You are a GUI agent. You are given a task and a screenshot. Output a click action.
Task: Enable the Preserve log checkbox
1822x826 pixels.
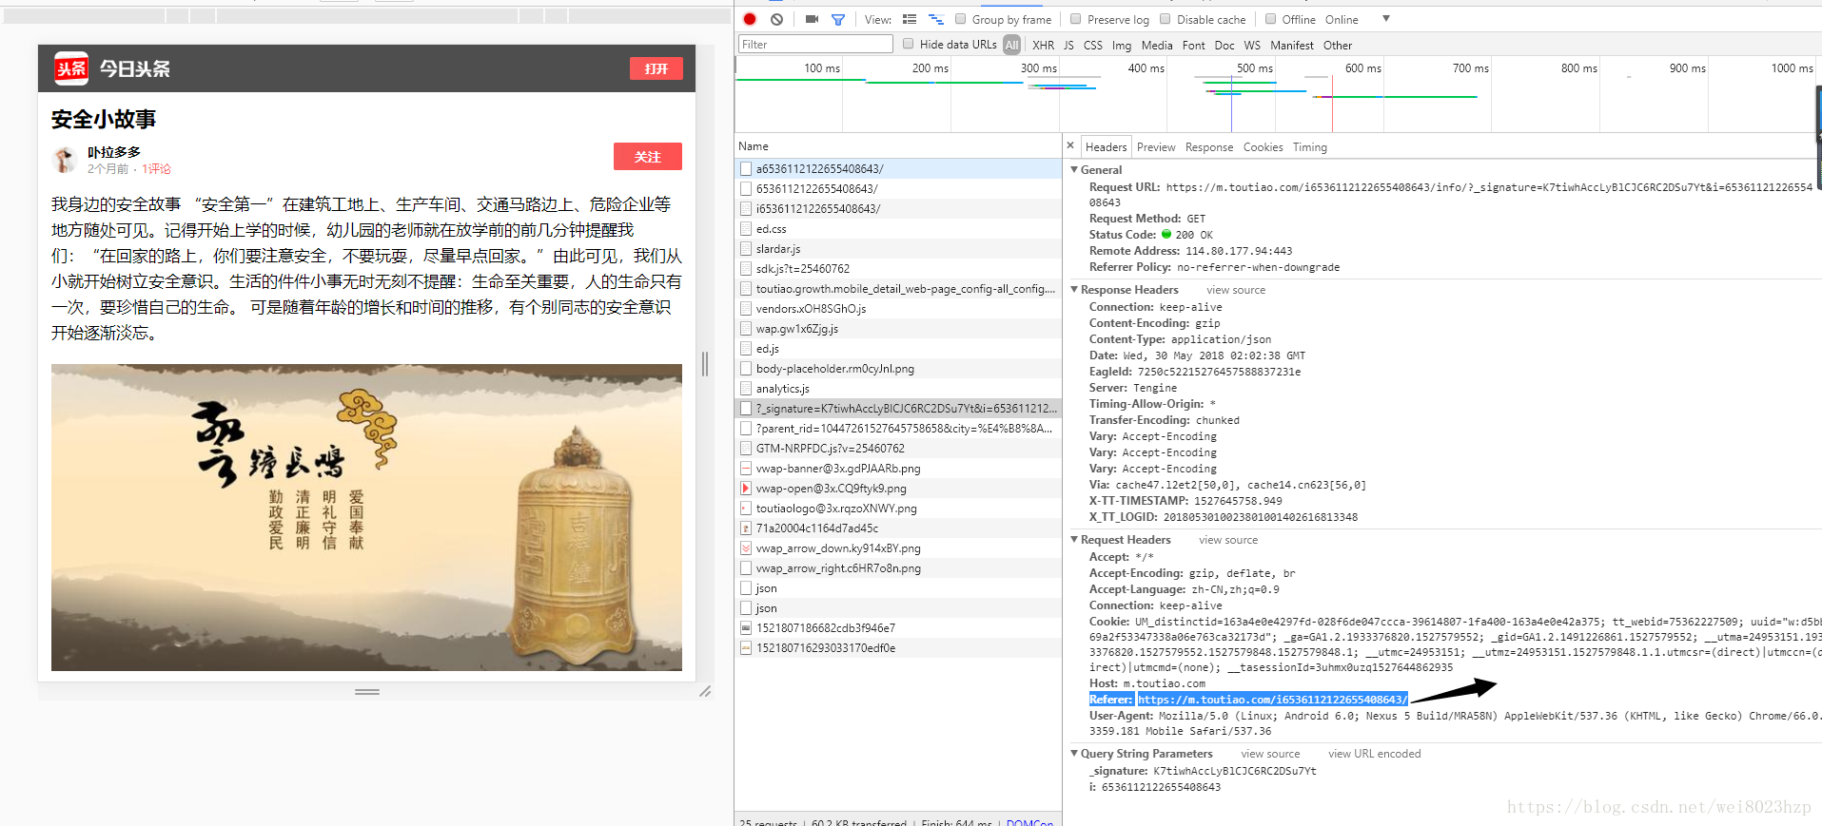(1076, 19)
